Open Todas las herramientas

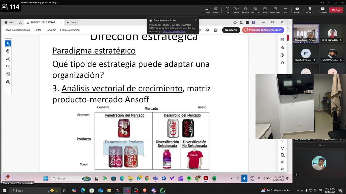click(x=17, y=30)
